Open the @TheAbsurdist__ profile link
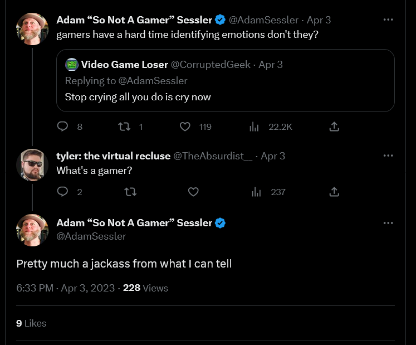416x345 pixels. [213, 156]
